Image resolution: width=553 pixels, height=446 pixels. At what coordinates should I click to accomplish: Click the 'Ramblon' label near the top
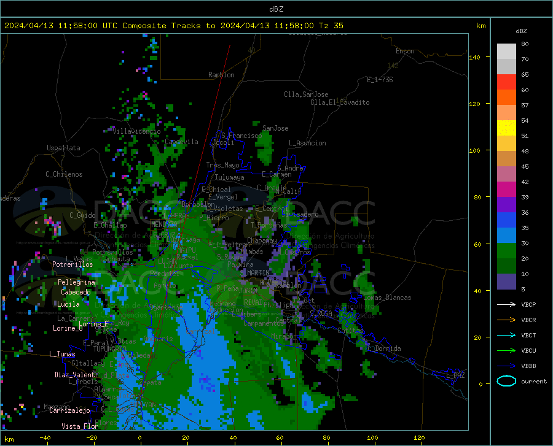click(x=221, y=75)
